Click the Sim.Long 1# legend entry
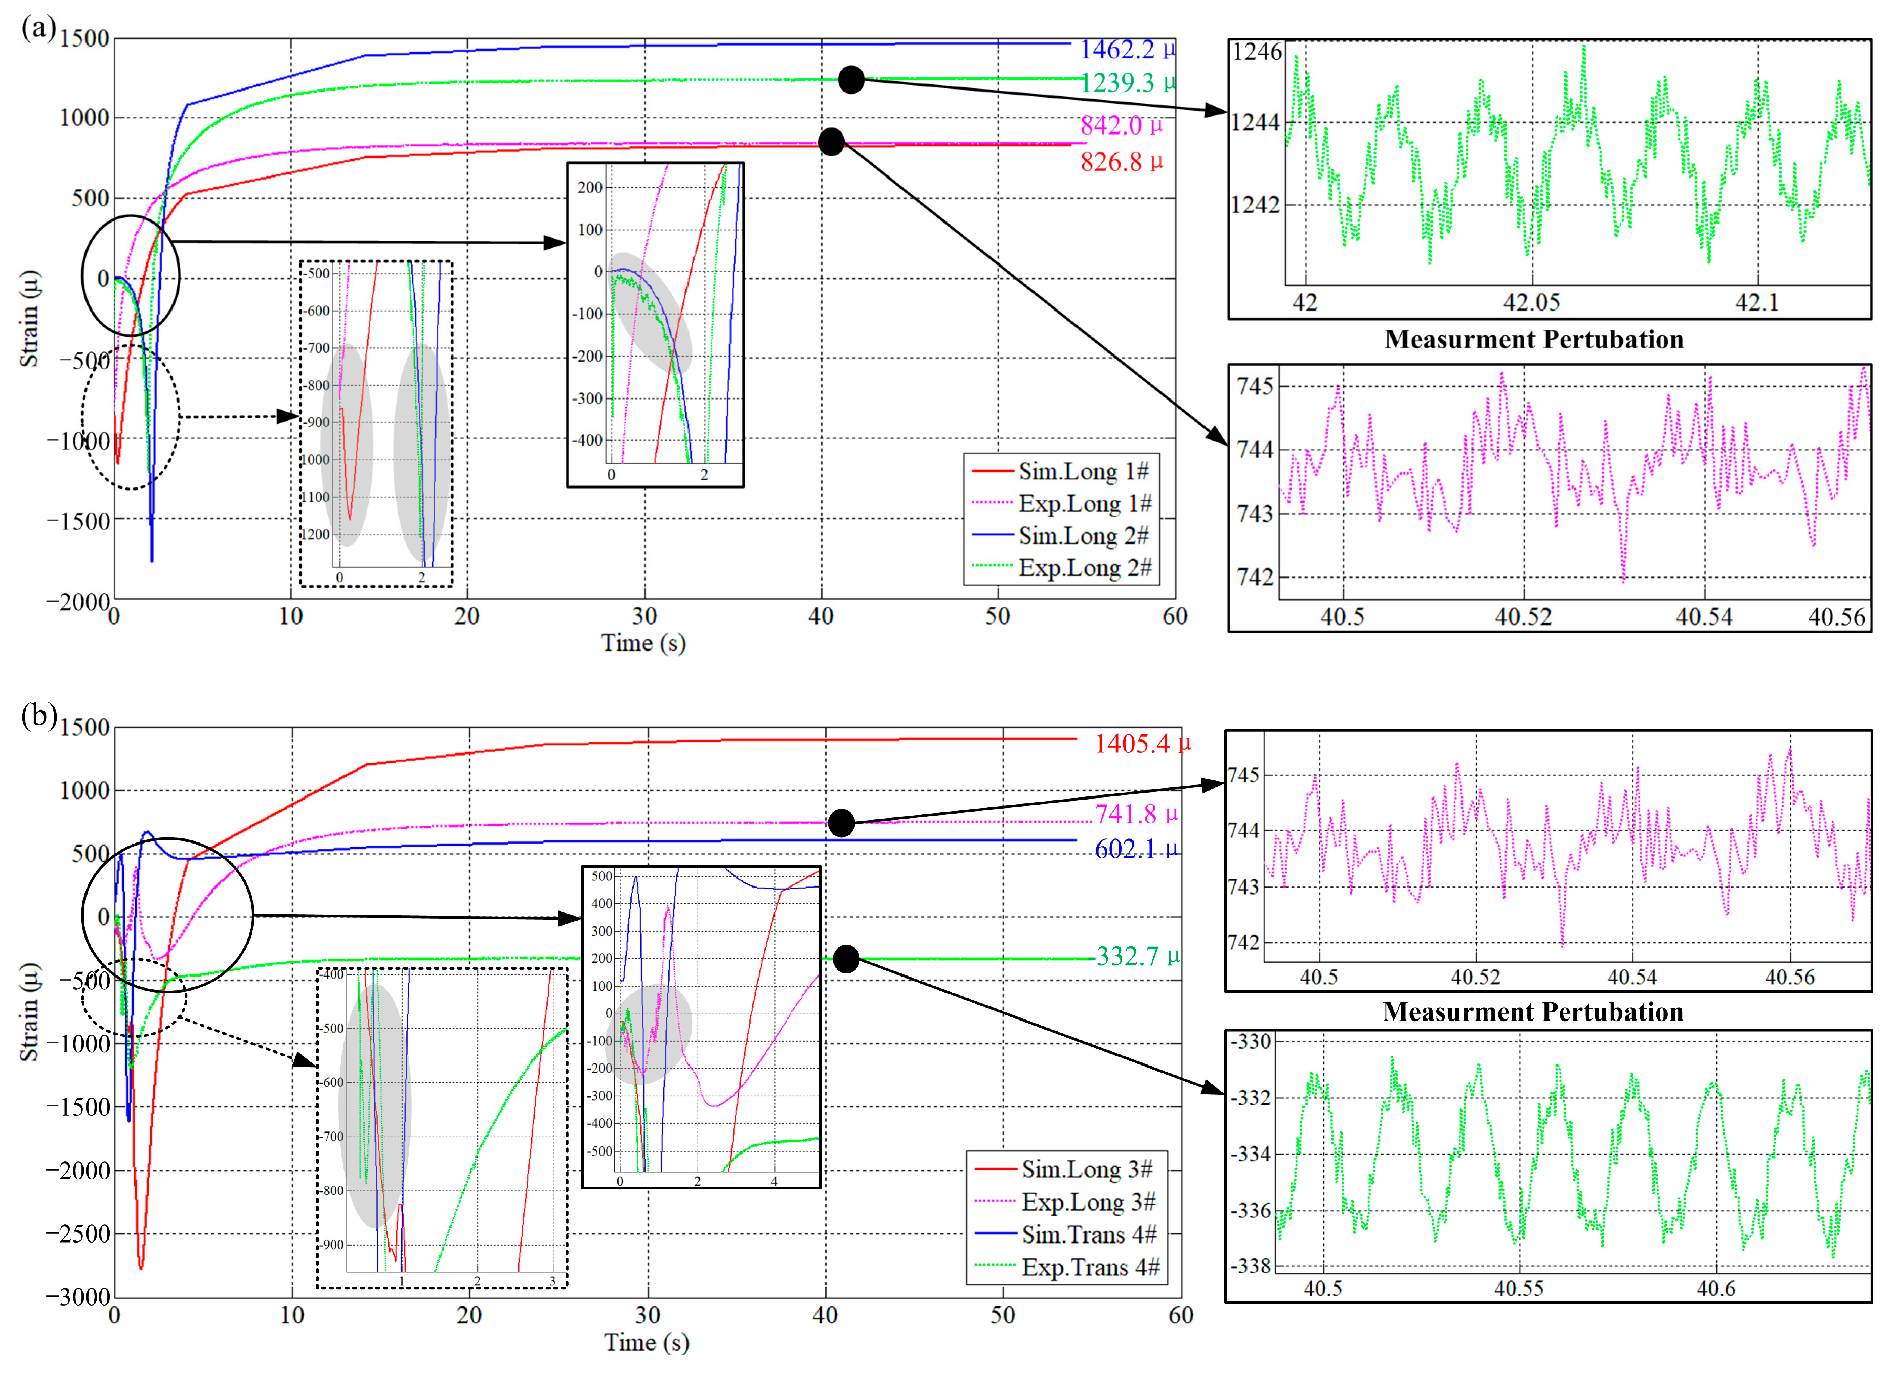The image size is (1892, 1375). (1082, 472)
